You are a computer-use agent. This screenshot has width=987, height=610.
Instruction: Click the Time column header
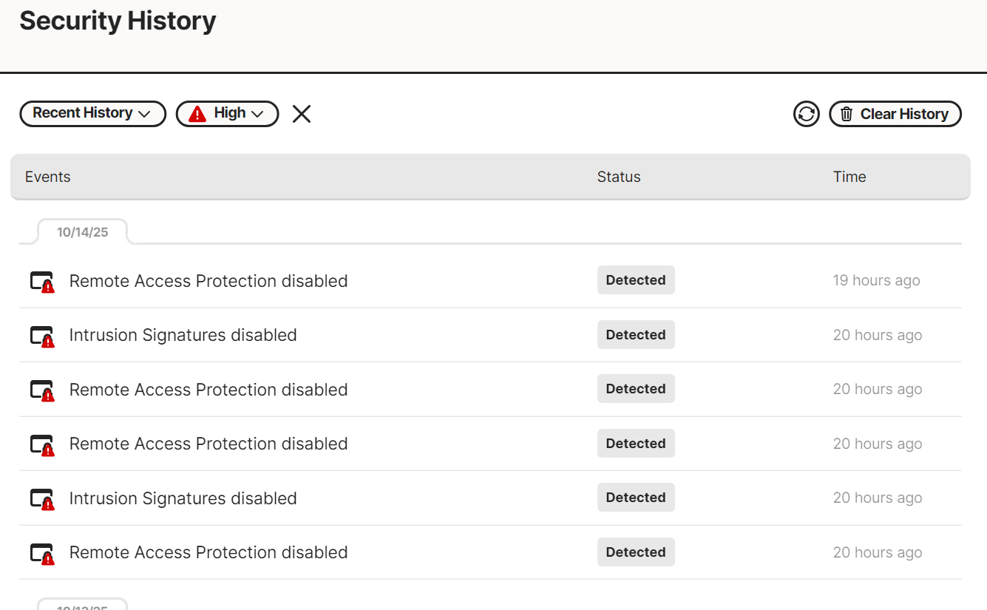point(849,177)
